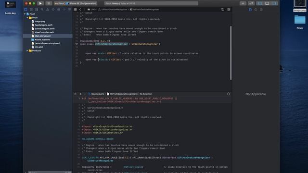Open related items grid menu
The image size is (308, 173).
[x=76, y=10]
